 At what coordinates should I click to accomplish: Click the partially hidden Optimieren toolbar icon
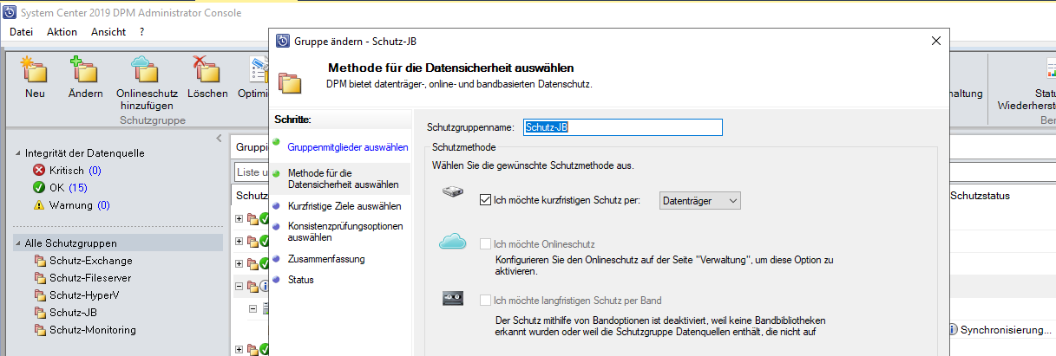pyautogui.click(x=259, y=69)
